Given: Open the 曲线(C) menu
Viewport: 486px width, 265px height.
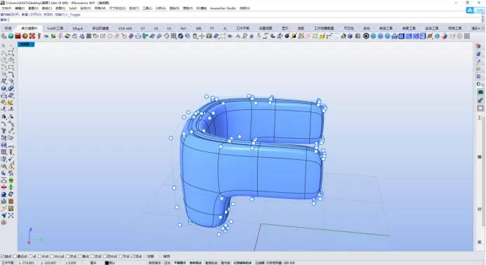Looking at the screenshot, I should click(x=47, y=8).
